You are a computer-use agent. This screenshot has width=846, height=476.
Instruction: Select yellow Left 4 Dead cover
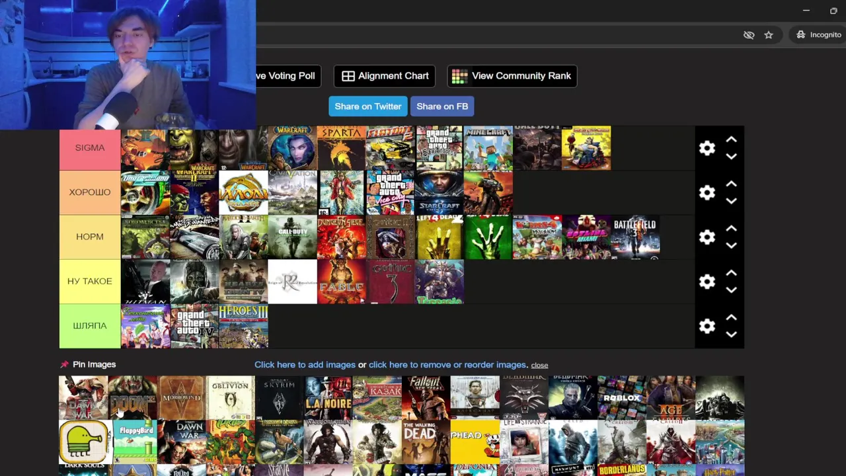[440, 237]
